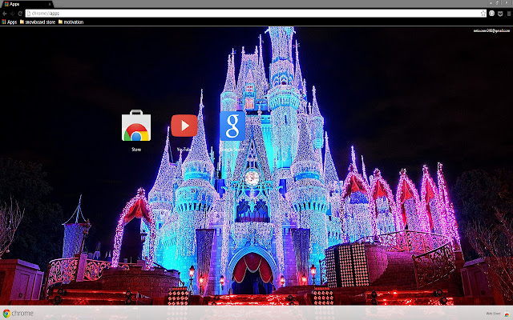The height and width of the screenshot is (320, 513).
Task: Click the Web Store link in footer
Action: click(x=497, y=314)
